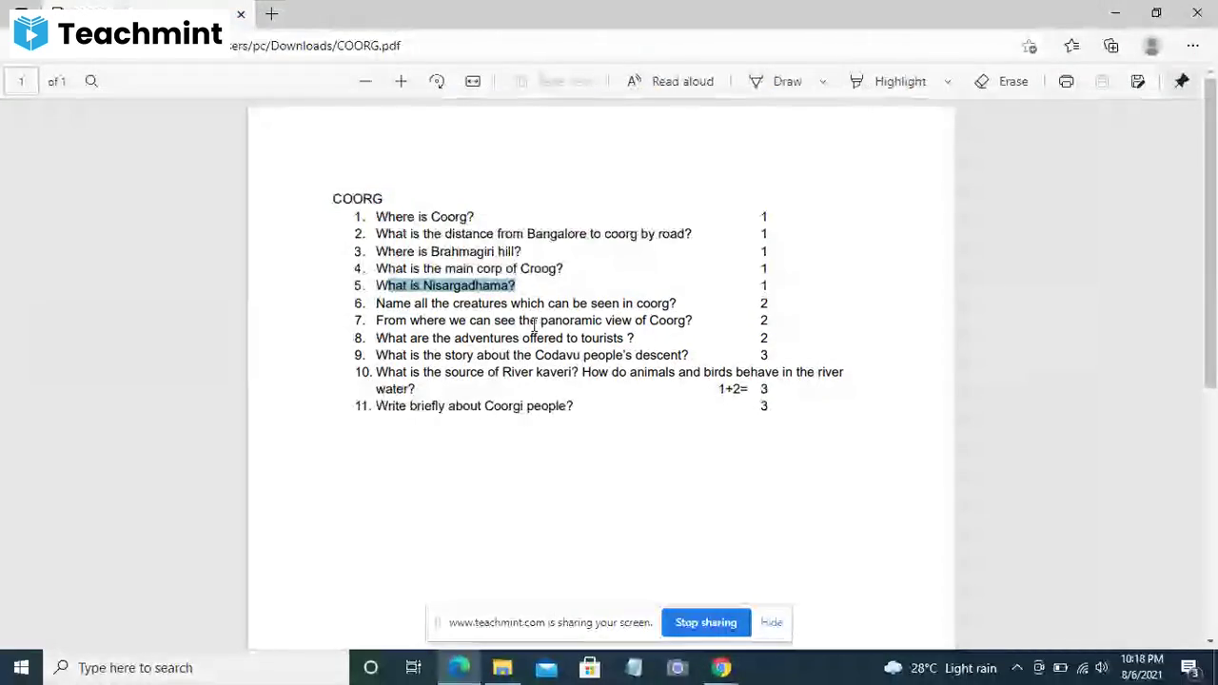
Task: Click 'Write briefly about Coorgi people?'
Action: [474, 406]
